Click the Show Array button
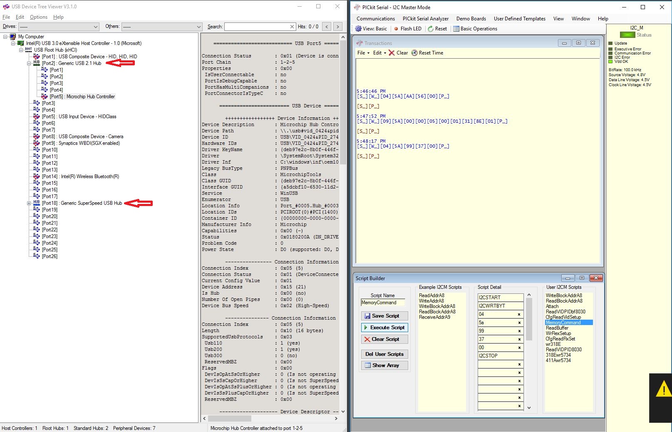672x432 pixels. tap(384, 365)
